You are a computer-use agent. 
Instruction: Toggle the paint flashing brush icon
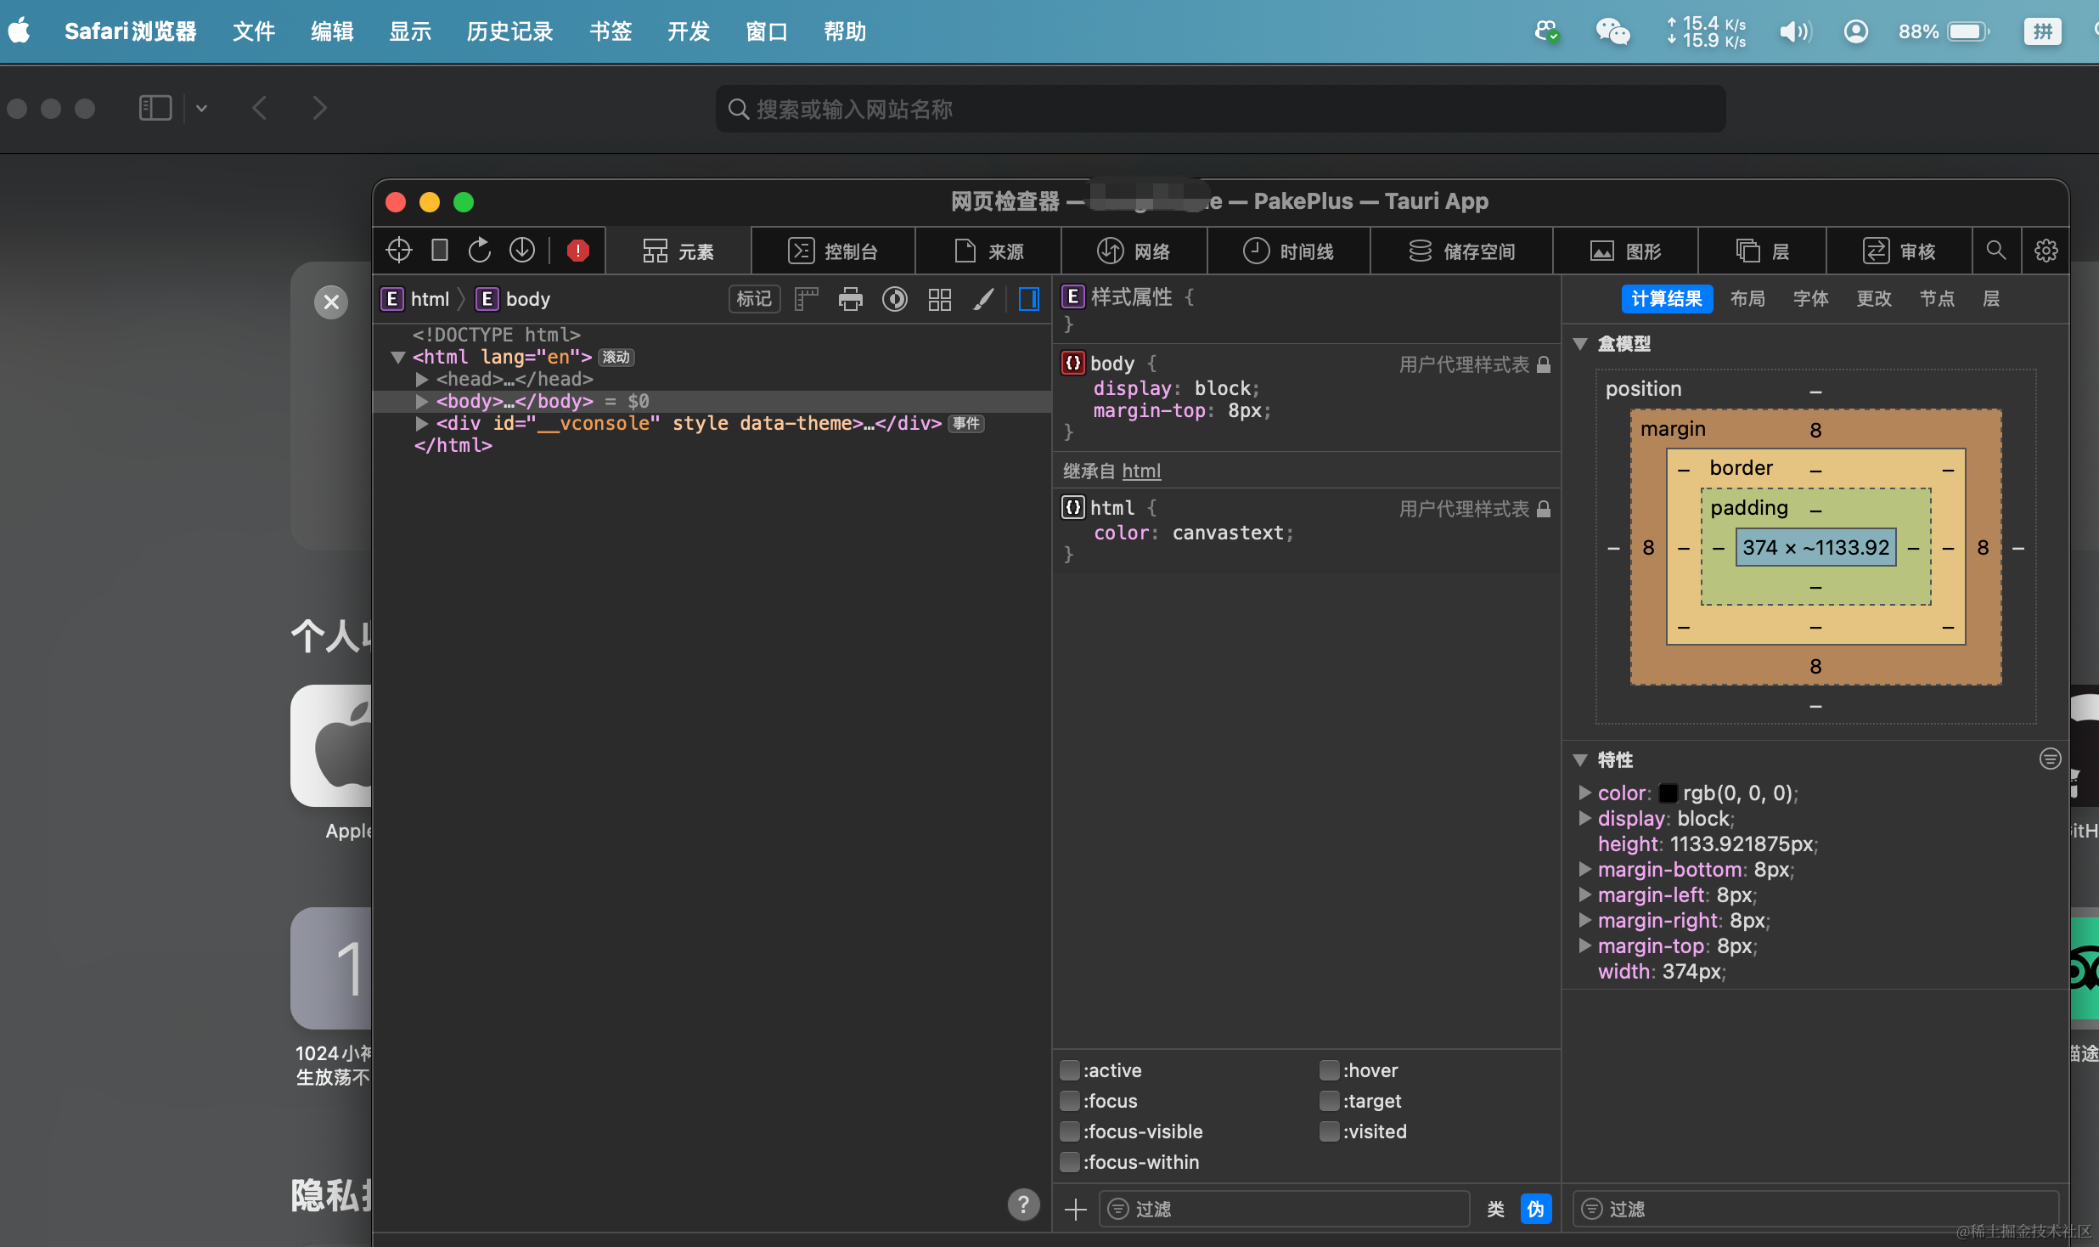click(983, 299)
